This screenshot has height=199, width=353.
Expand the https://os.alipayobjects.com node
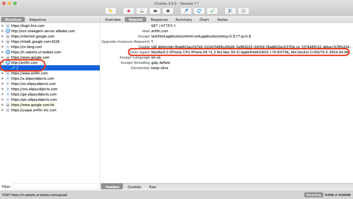[3, 84]
